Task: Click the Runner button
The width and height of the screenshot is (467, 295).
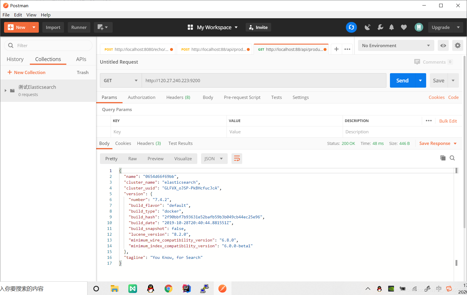Action: 79,27
